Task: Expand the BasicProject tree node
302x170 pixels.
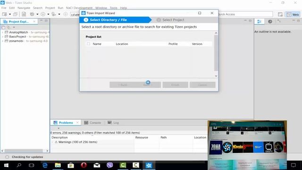Action: tap(2, 37)
